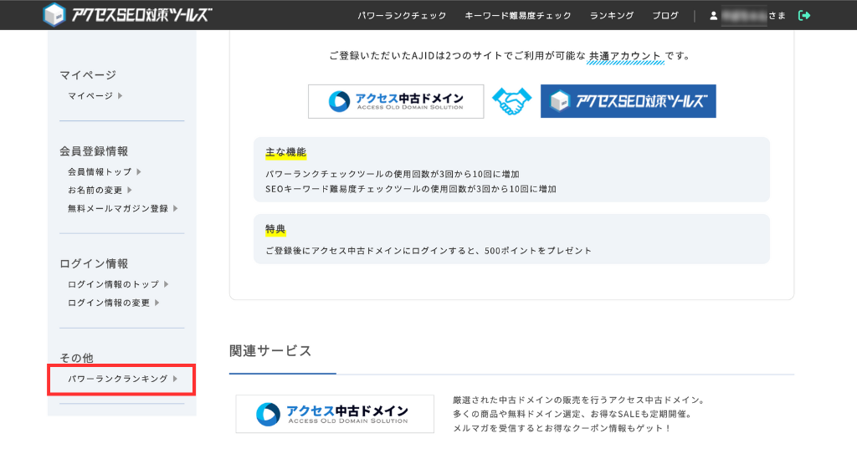Click the 関連サービス section heading
The width and height of the screenshot is (857, 469).
coord(270,350)
